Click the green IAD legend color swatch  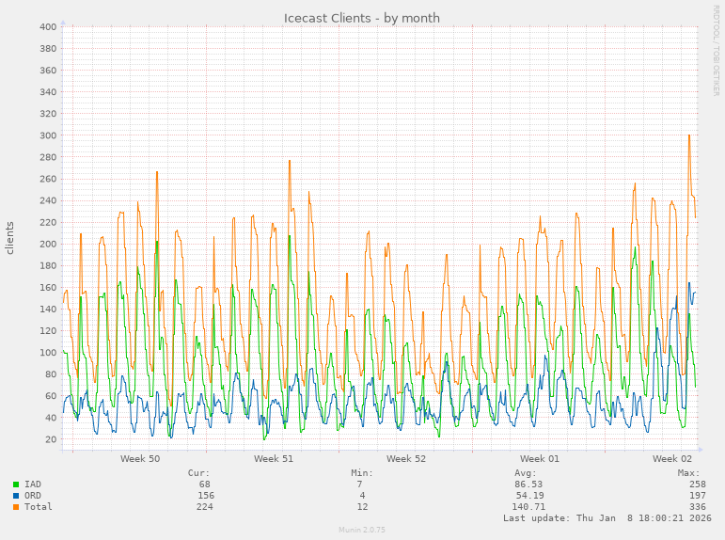tap(16, 484)
